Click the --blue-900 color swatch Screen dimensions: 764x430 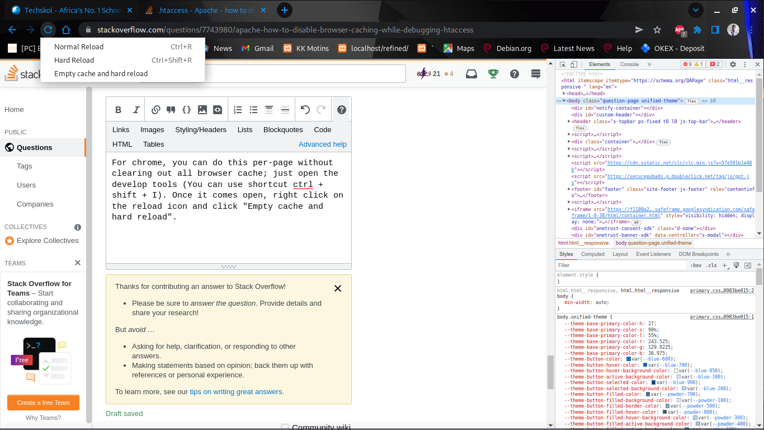pos(654,382)
